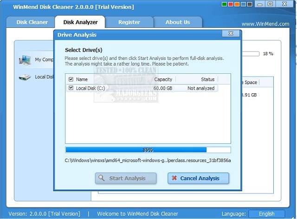Click the Version 2.0.0.0 status text
This screenshot has height=219, width=297.
coord(45,214)
